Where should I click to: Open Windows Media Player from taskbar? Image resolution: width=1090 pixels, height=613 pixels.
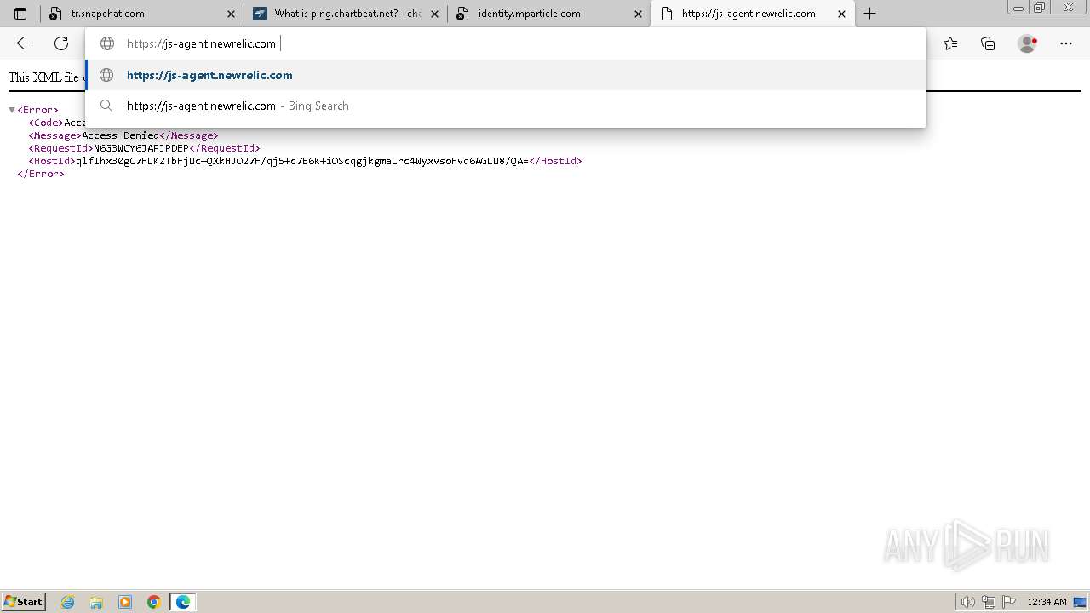coord(125,602)
